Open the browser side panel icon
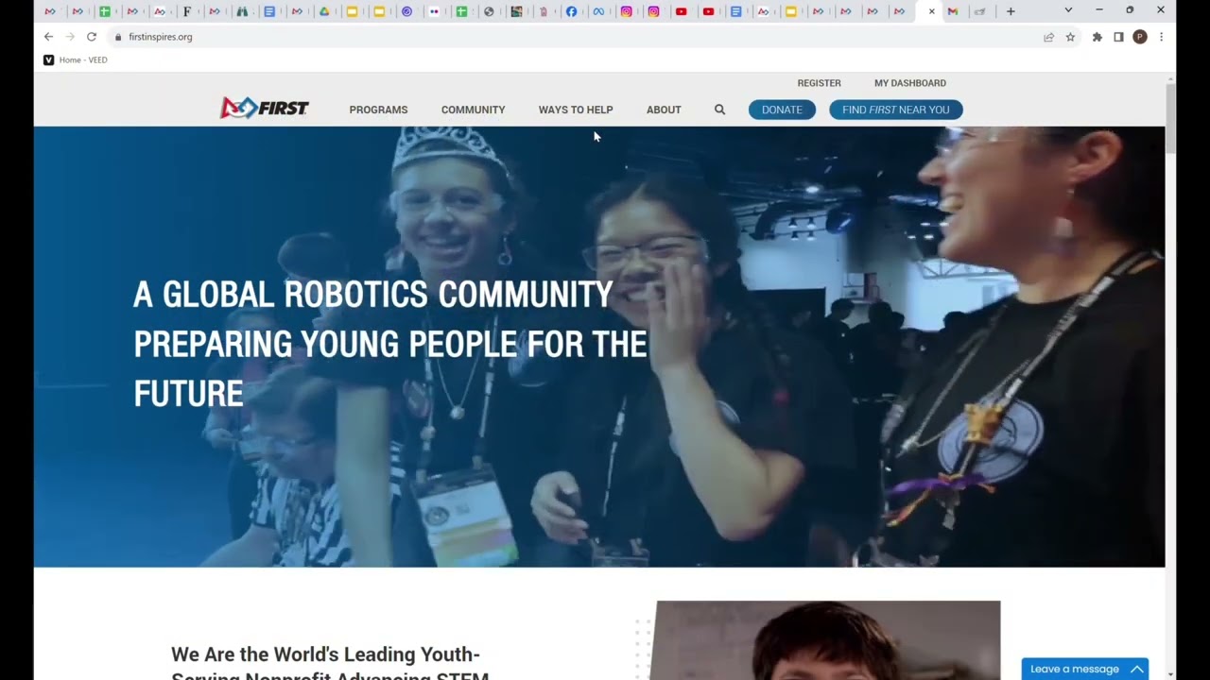Screen dimensions: 1210x680 click(x=1118, y=37)
